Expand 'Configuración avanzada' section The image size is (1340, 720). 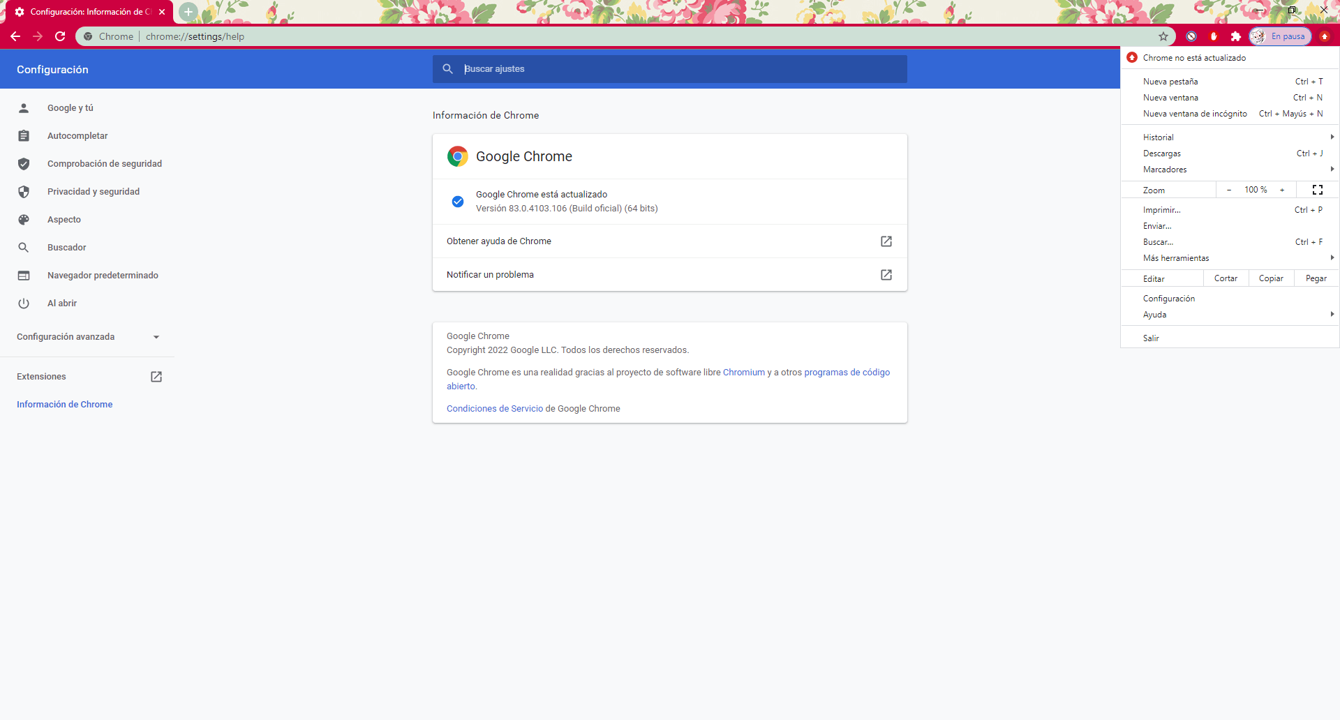pyautogui.click(x=87, y=337)
